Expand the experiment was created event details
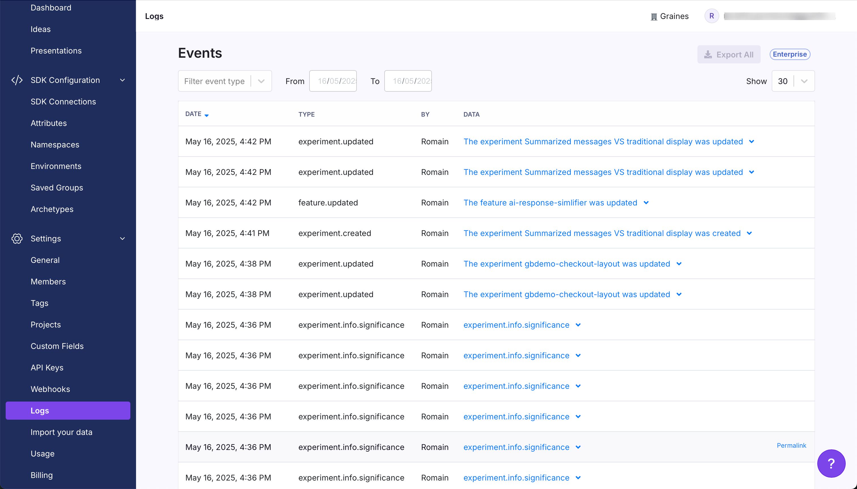This screenshot has height=489, width=857. click(x=749, y=233)
